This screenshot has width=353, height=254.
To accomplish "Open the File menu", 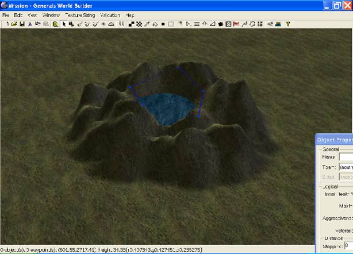I will [x=5, y=16].
